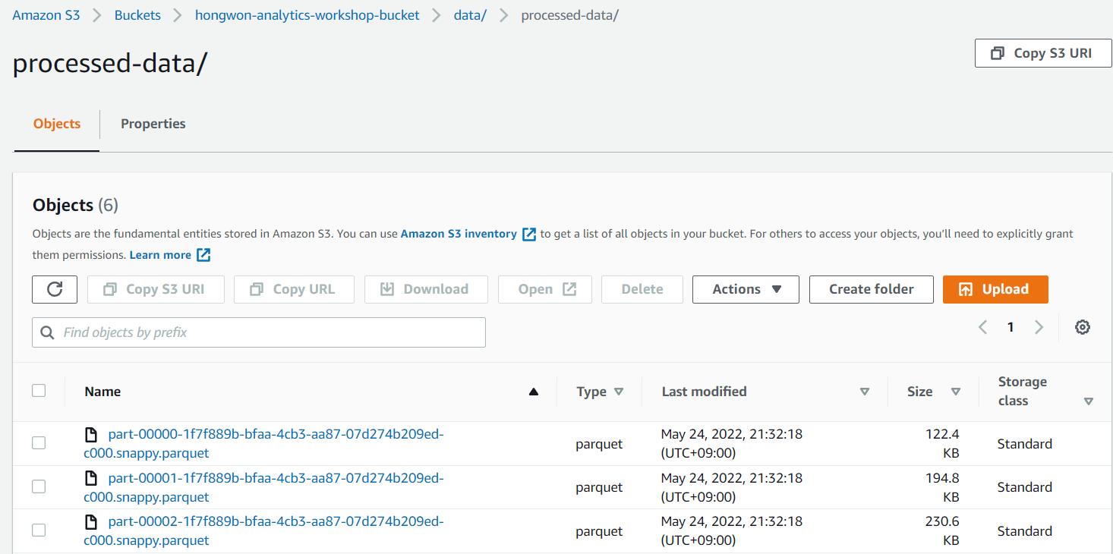This screenshot has width=1113, height=554.
Task: Click external link icon beside Amazon S3 inventory
Action: (529, 234)
